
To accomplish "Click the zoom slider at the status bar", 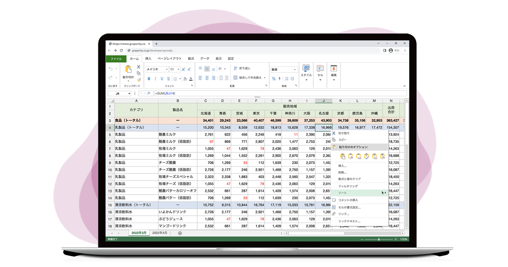I will (378, 239).
